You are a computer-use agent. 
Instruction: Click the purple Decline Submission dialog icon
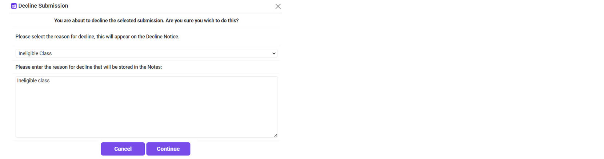(14, 6)
